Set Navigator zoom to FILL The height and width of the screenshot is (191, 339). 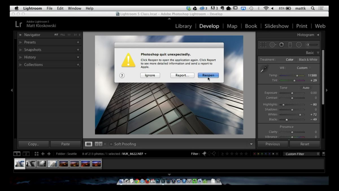[x=63, y=35]
